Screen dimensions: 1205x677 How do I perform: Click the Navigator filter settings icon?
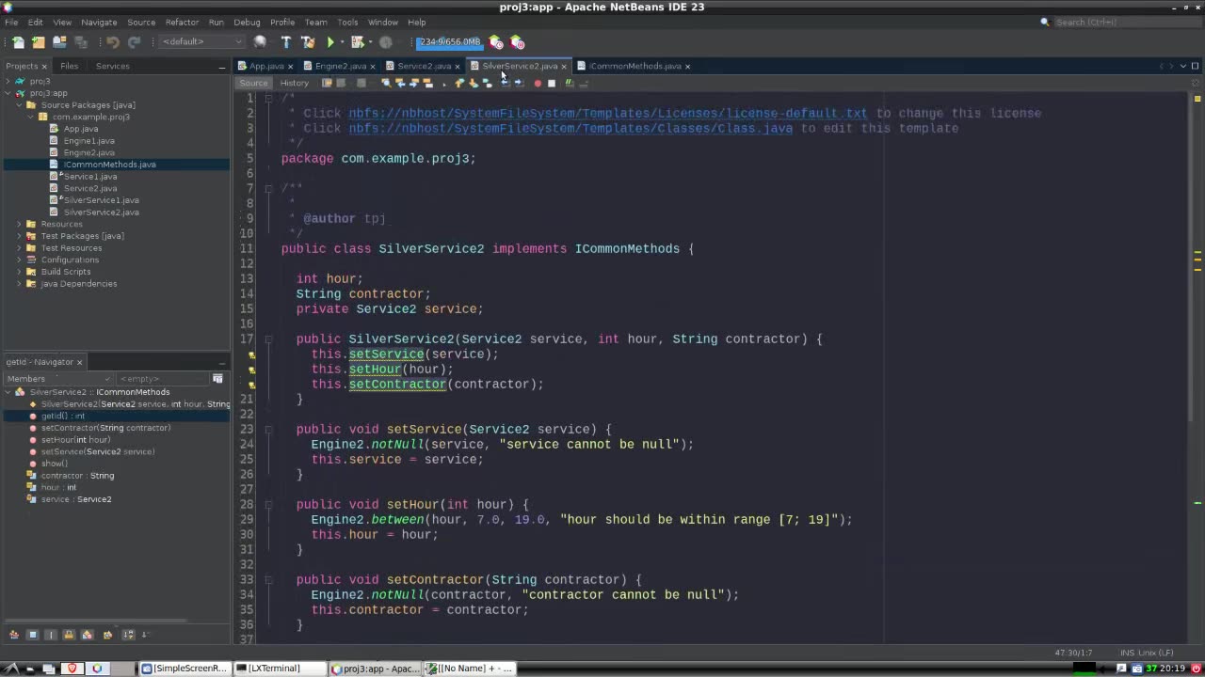click(217, 378)
